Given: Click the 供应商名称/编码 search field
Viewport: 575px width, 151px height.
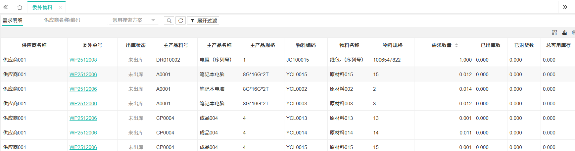Looking at the screenshot, I should coord(74,20).
